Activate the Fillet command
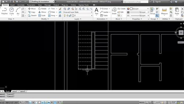The width and height of the screenshot is (184, 104). pyautogui.click(x=52, y=12)
